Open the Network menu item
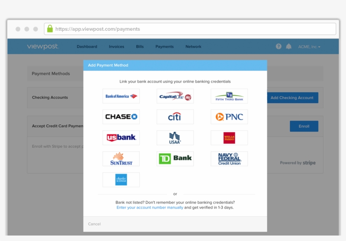This screenshot has width=346, height=241. (193, 46)
